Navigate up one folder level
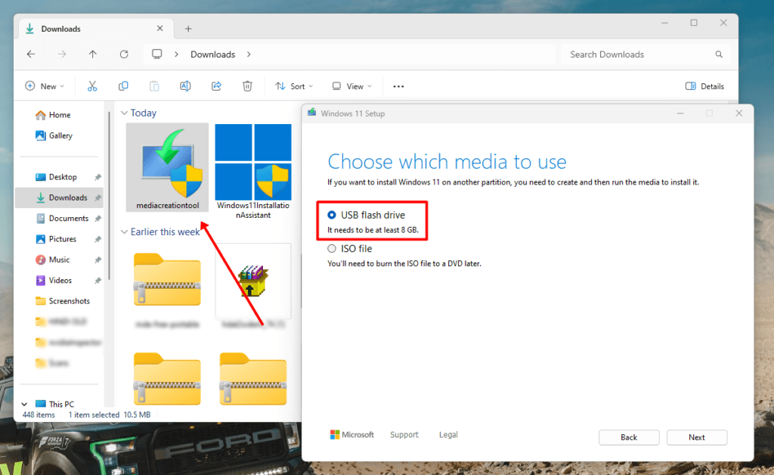 click(x=93, y=54)
